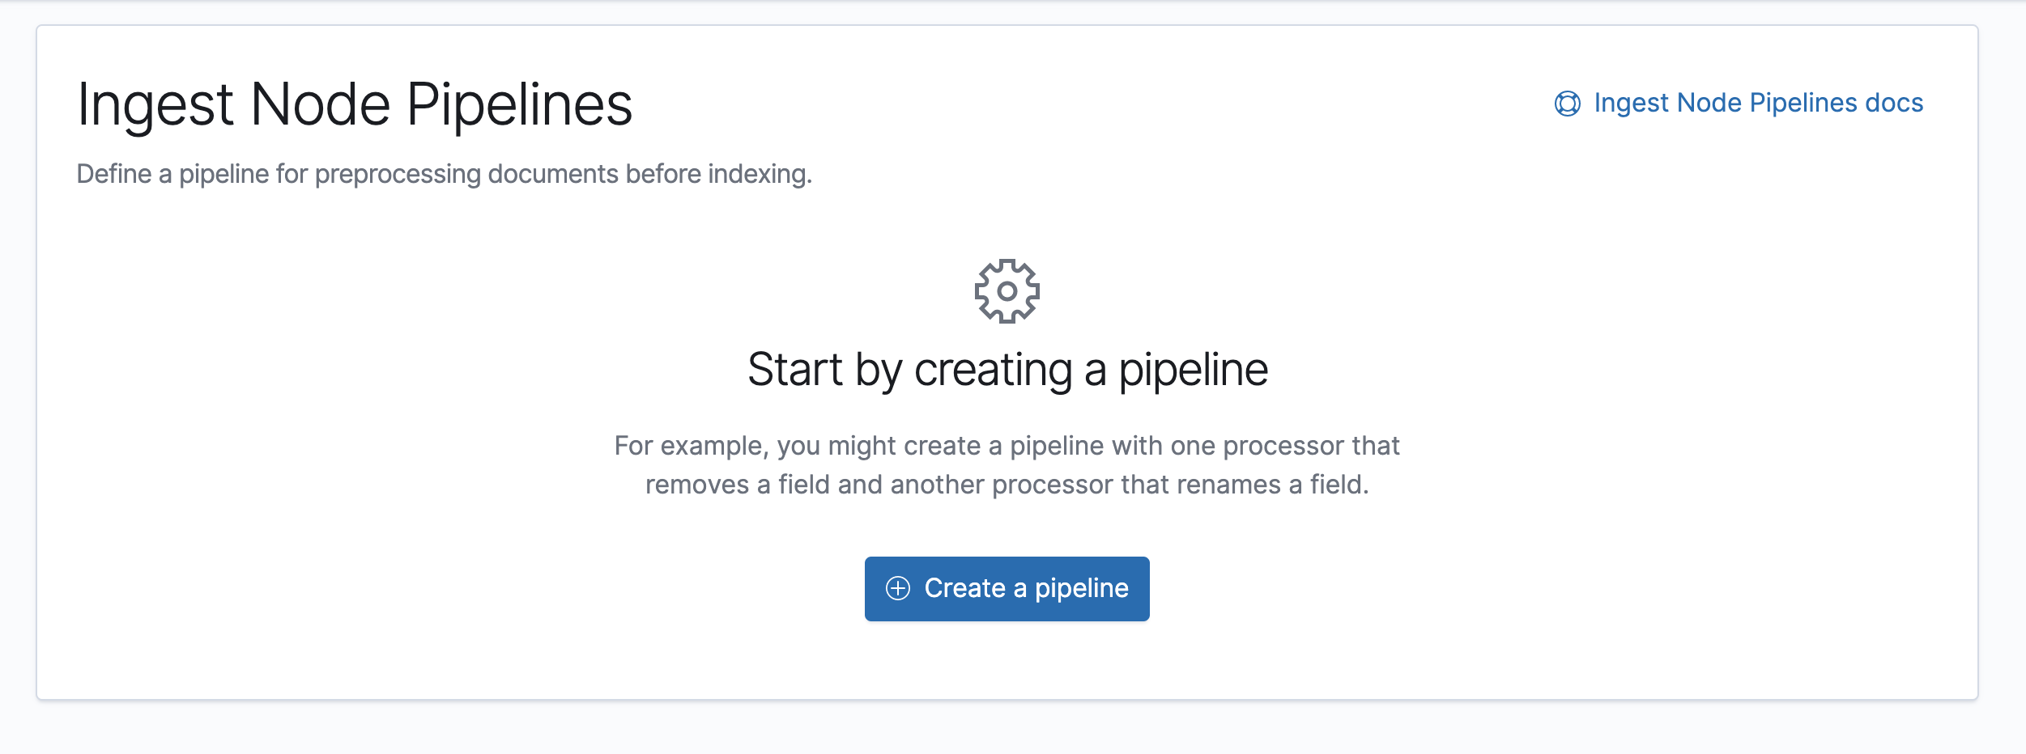Click the 'Start by creating a pipeline' heading
2026x754 pixels.
(x=1007, y=370)
